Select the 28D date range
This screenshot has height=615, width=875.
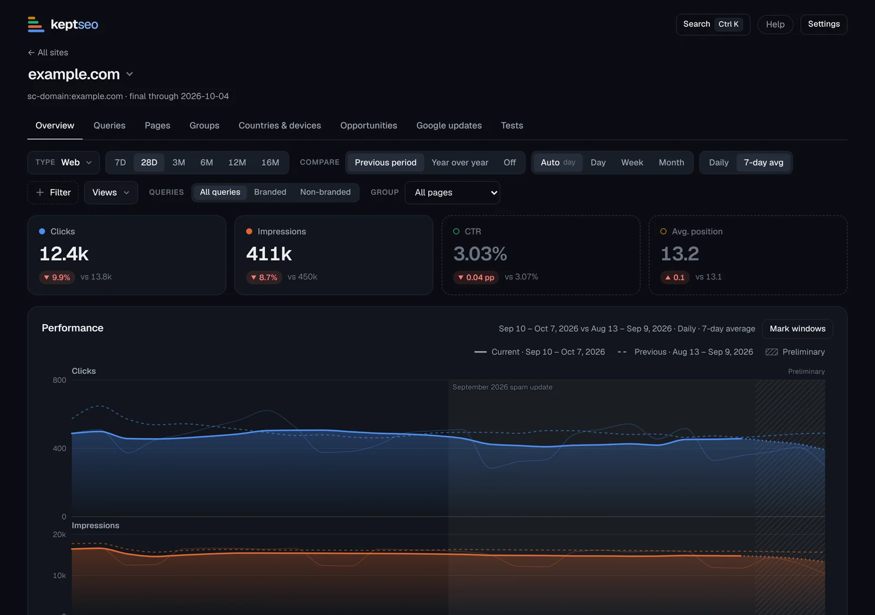pos(149,162)
